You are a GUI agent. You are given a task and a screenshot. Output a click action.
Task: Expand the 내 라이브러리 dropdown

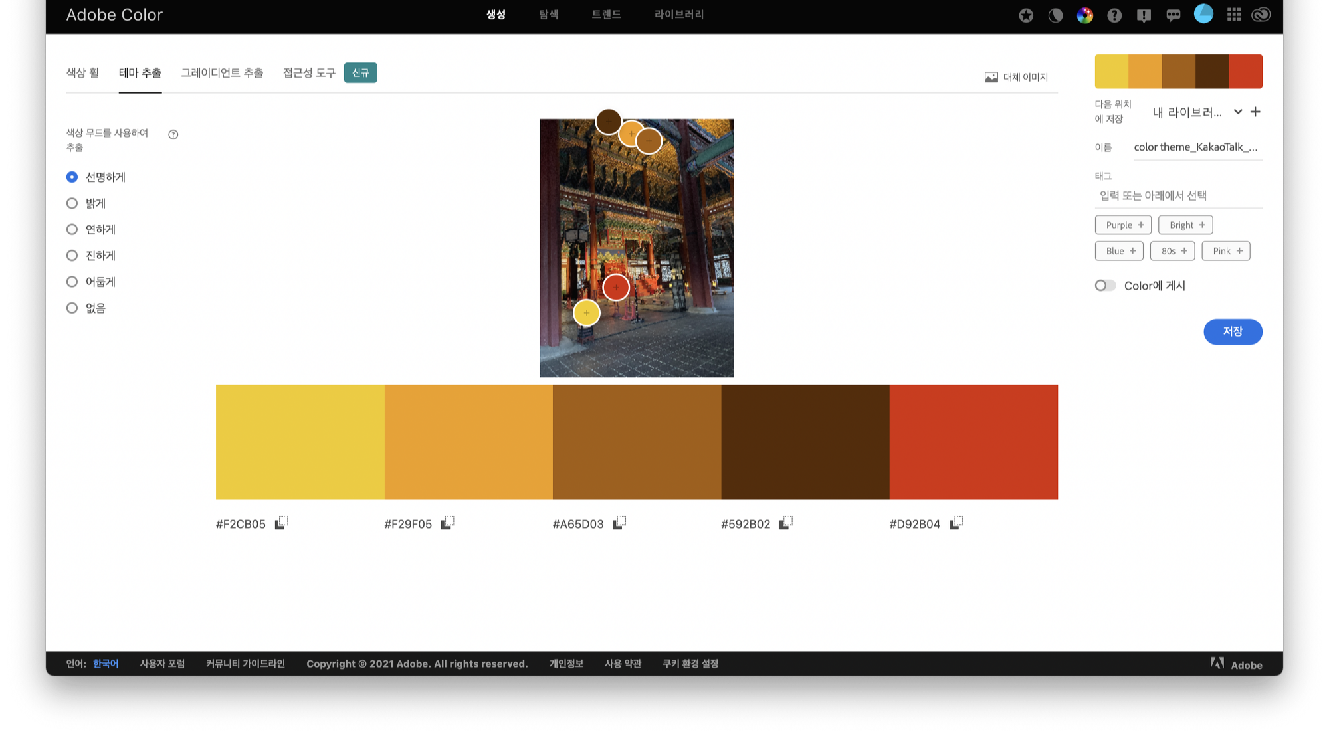pos(1197,112)
